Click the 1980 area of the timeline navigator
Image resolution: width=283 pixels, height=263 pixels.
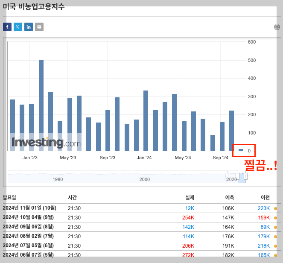58,179
